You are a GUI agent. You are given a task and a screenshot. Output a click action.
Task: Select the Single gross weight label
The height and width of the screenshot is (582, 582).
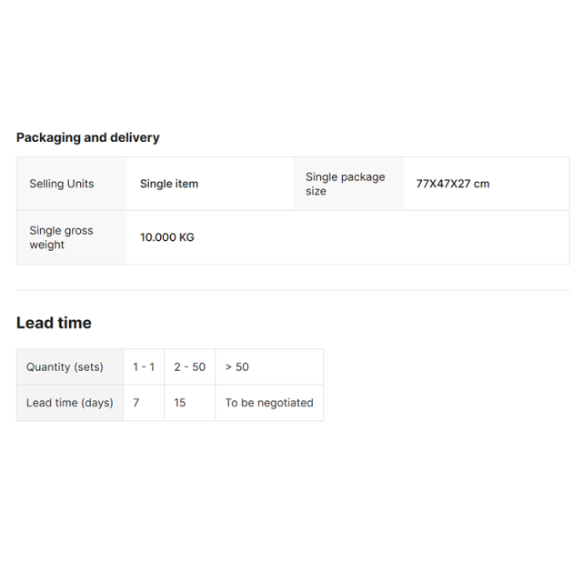coord(61,237)
